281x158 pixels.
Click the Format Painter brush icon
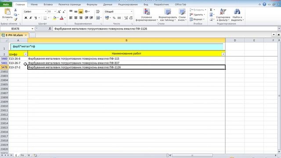[16, 19]
